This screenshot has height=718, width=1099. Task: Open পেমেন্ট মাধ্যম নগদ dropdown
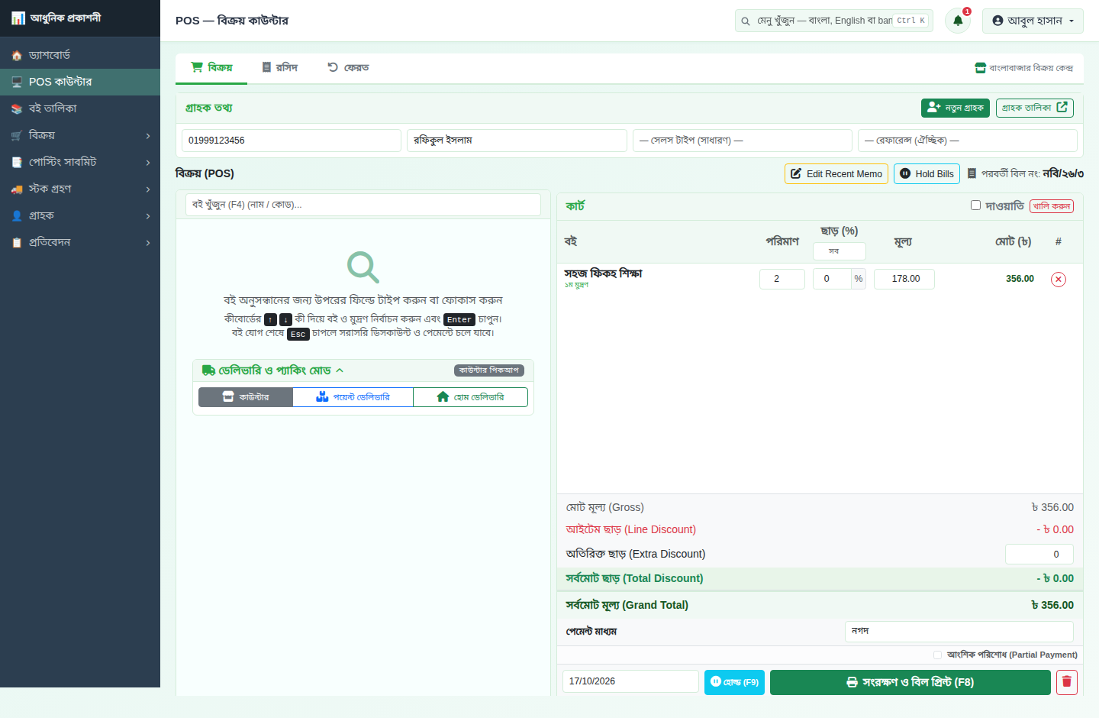pos(959,632)
